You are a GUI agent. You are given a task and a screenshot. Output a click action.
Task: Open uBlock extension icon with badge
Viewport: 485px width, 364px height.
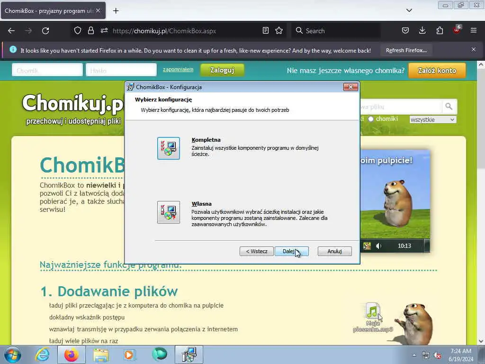coord(457,30)
